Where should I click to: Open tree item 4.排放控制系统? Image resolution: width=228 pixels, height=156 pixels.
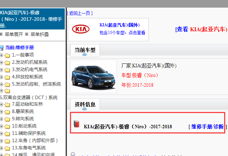click(27, 77)
